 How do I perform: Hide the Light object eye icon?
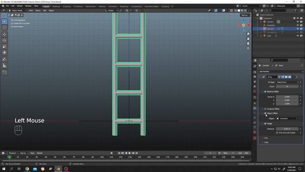pyautogui.click(x=297, y=36)
